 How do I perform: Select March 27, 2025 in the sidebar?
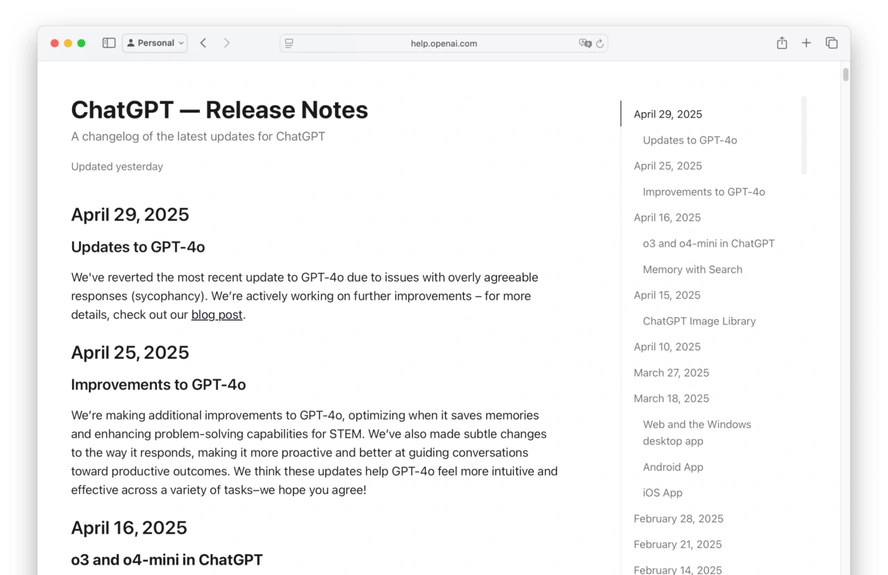coord(671,372)
